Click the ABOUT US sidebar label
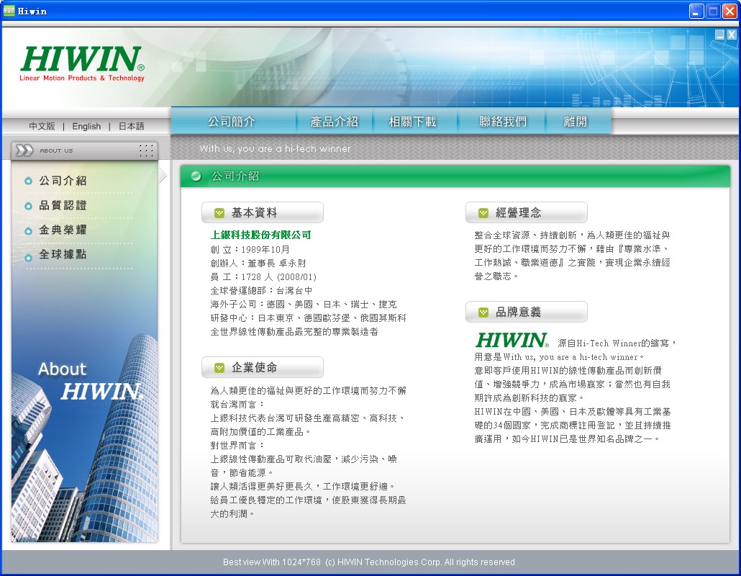The height and width of the screenshot is (576, 741). coord(56,151)
